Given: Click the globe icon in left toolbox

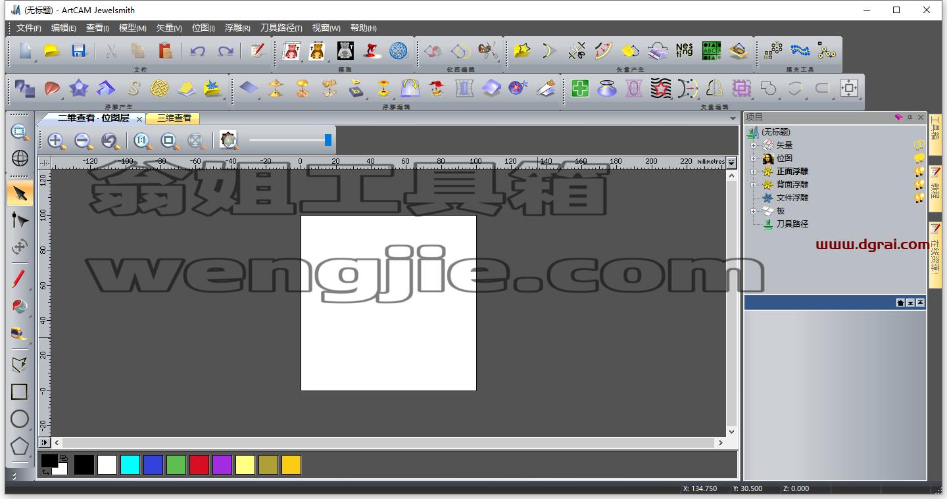Looking at the screenshot, I should pos(20,158).
